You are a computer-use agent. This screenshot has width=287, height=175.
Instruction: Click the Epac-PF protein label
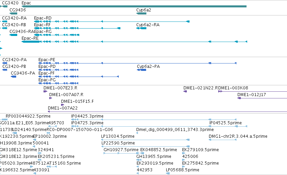point(47,73)
